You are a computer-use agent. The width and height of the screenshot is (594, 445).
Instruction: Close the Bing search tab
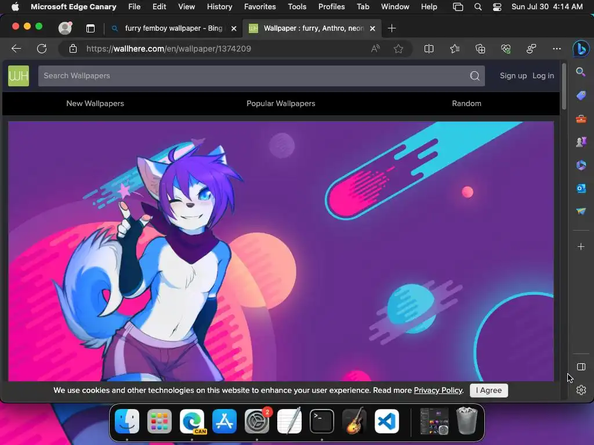click(234, 28)
